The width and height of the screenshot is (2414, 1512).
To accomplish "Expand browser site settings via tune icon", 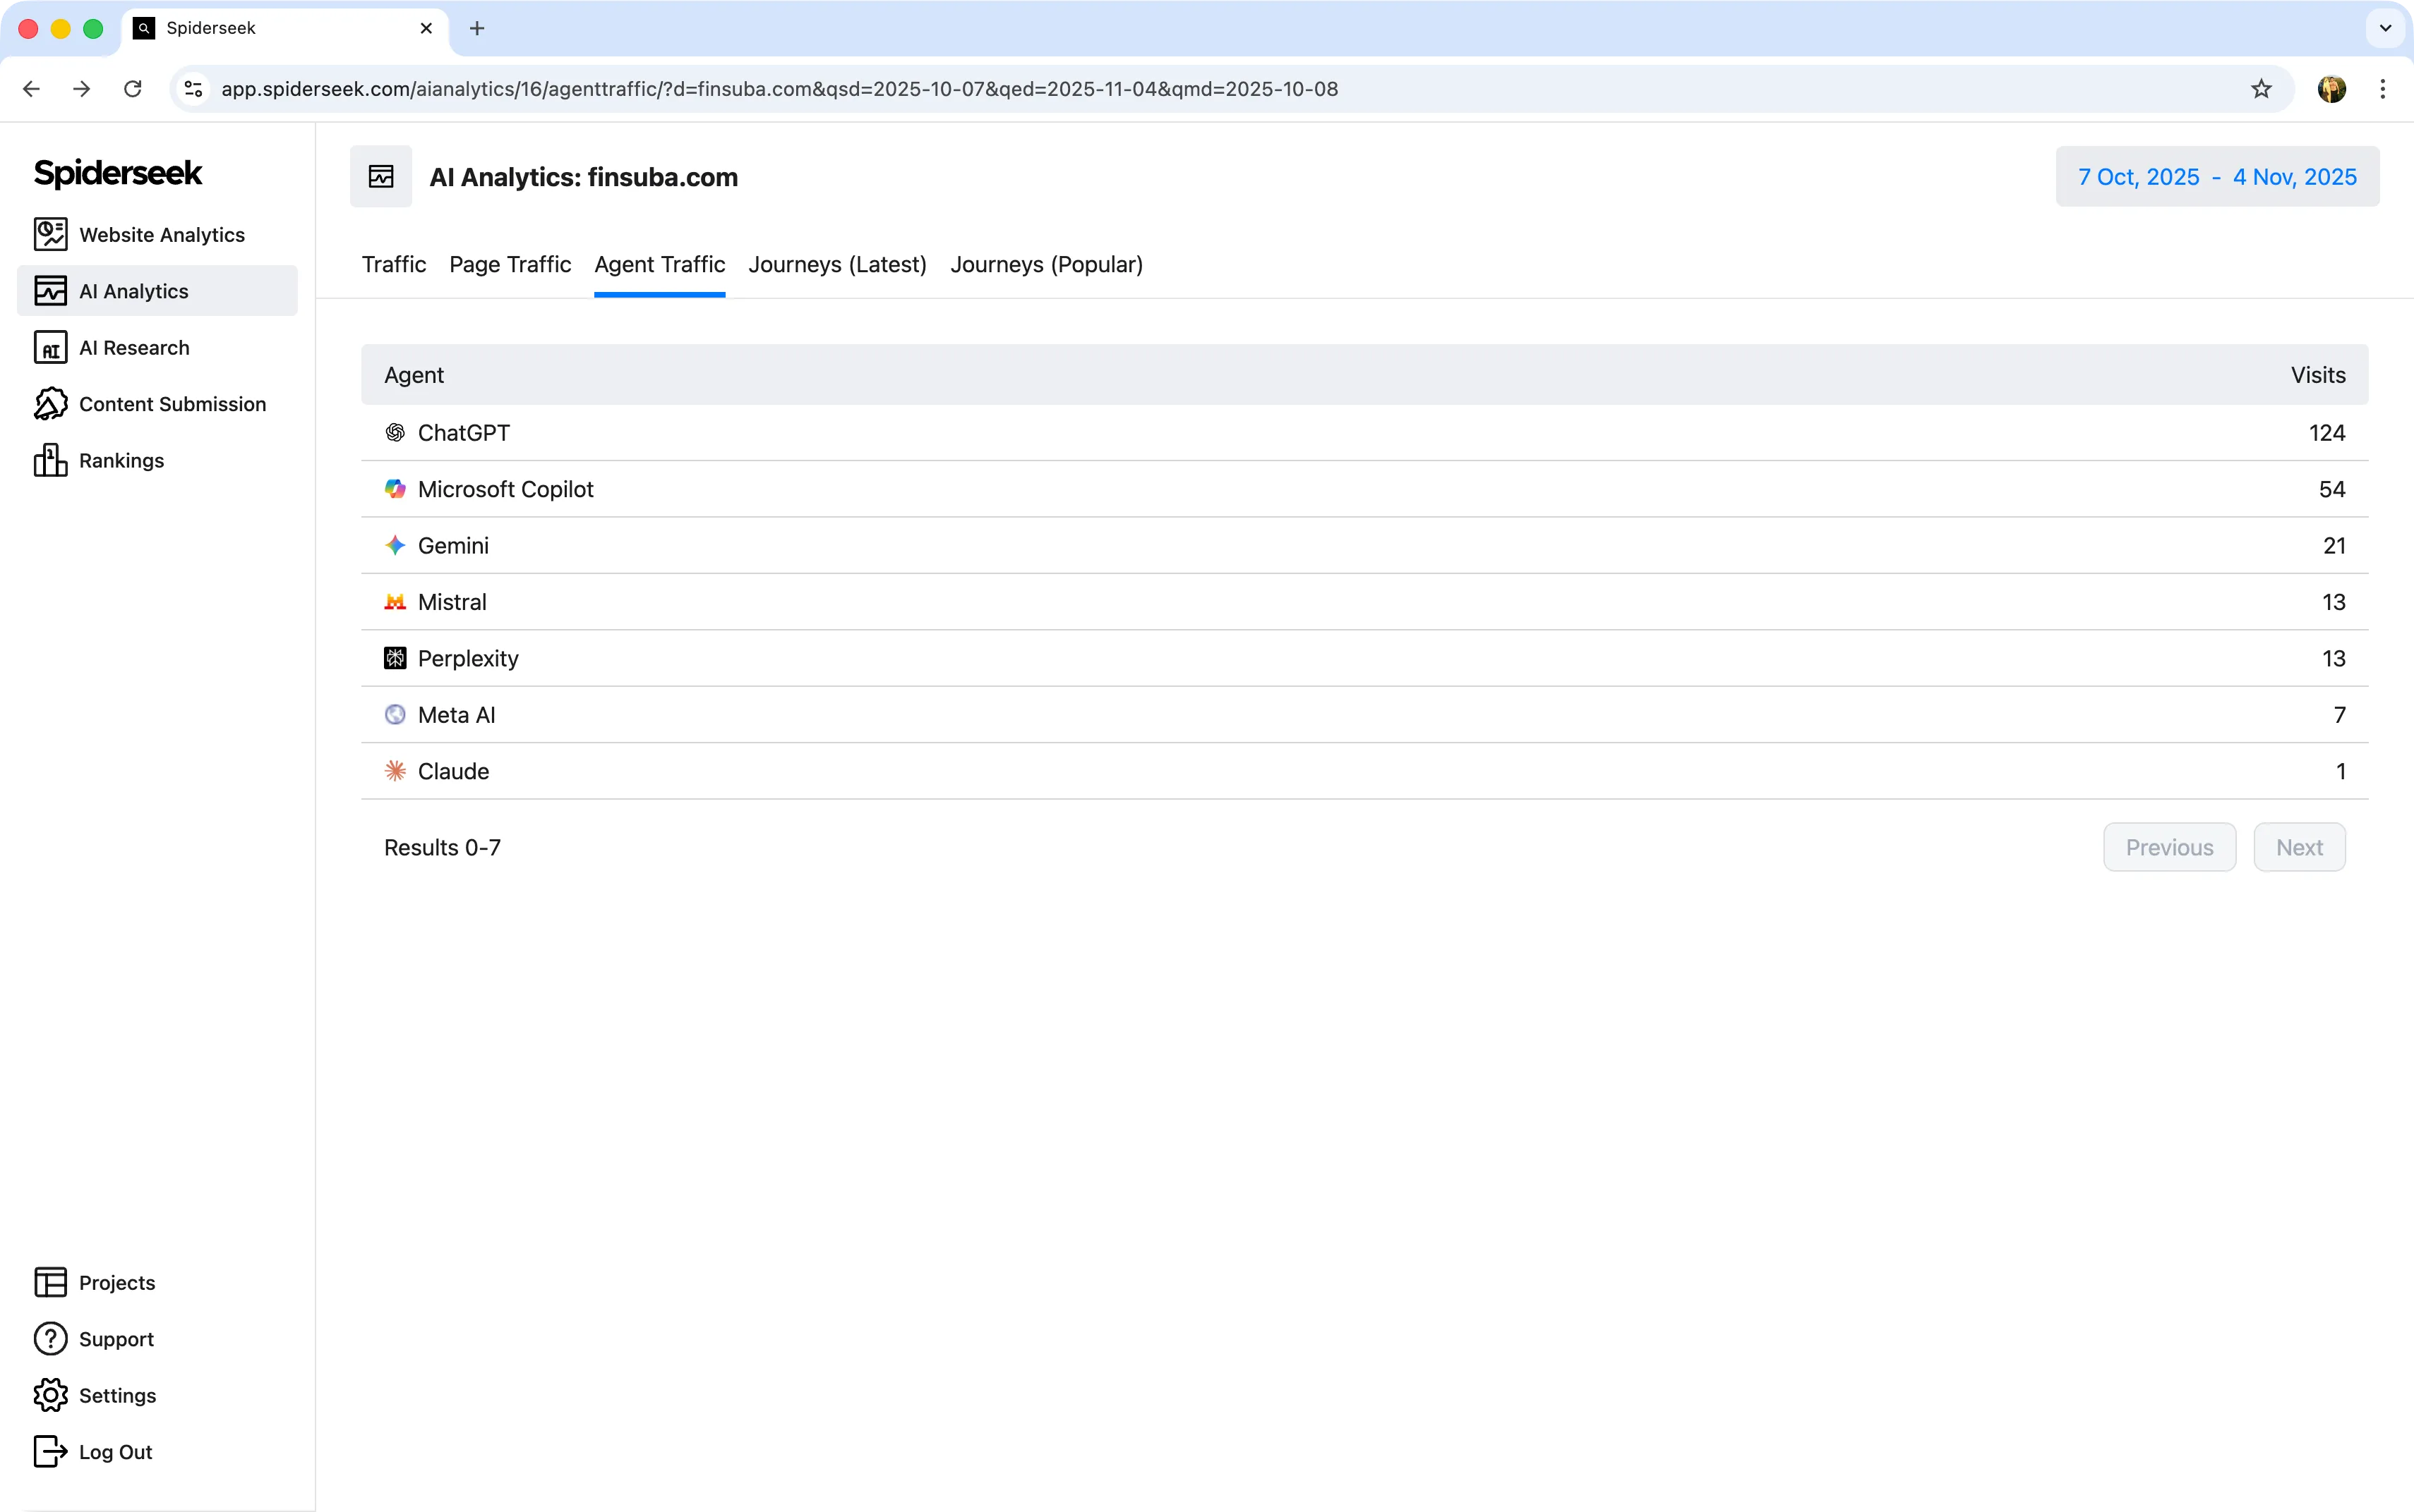I will click(193, 88).
